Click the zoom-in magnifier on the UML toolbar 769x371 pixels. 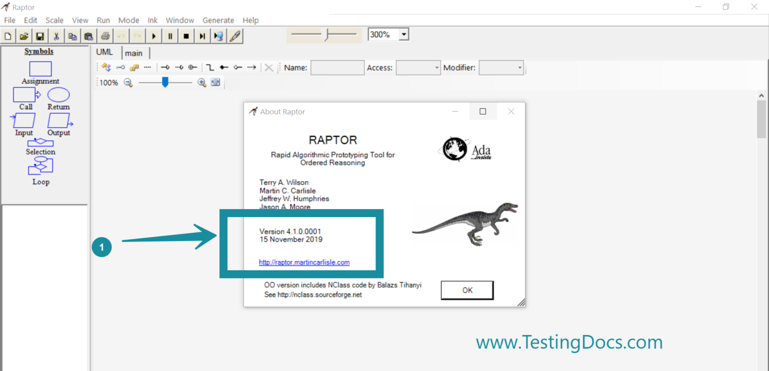pos(202,82)
